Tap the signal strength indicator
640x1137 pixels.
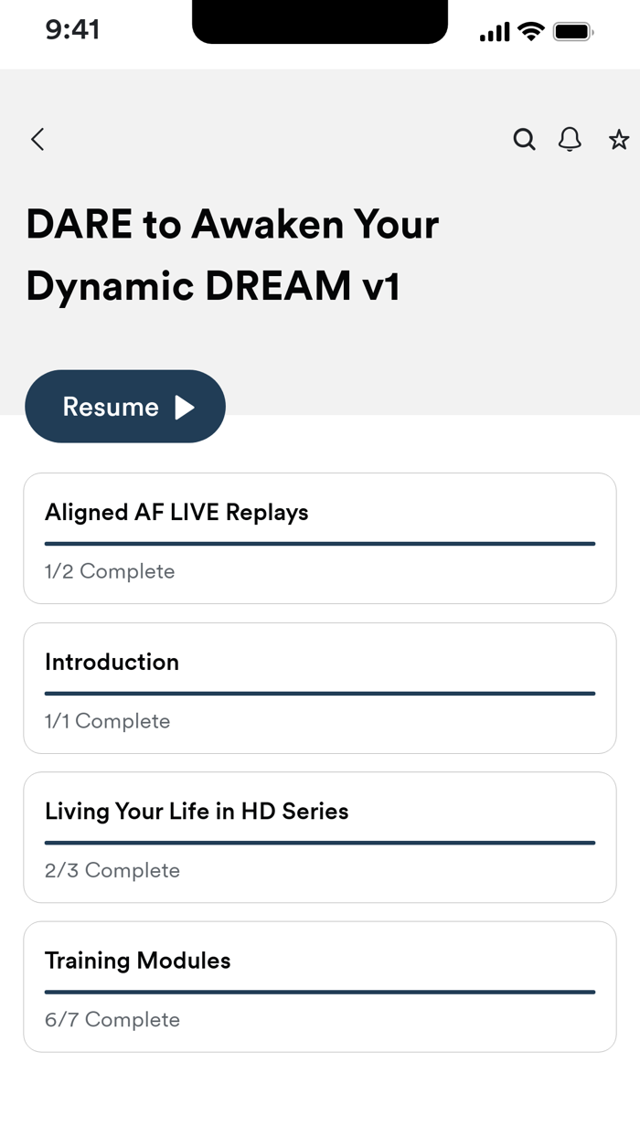pos(494,30)
